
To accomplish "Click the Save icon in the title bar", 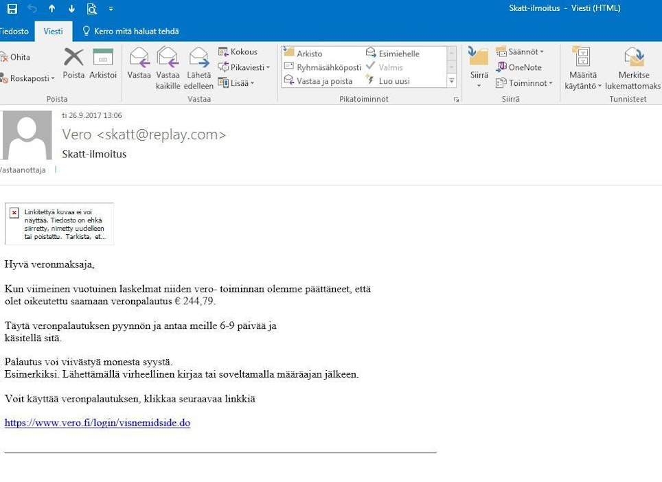I will pyautogui.click(x=12, y=9).
